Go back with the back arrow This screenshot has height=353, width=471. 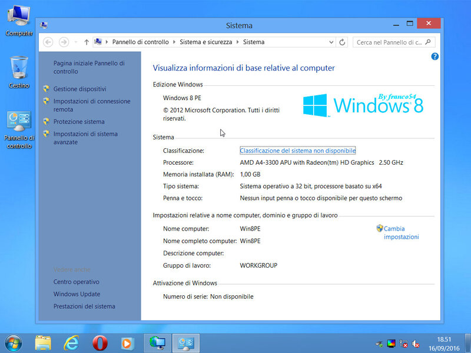pos(48,42)
